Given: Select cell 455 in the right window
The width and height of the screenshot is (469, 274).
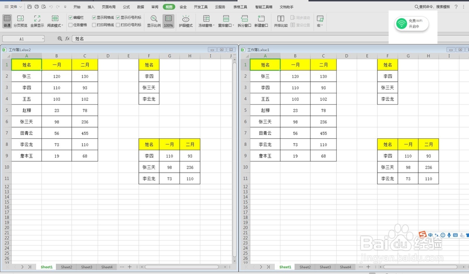Looking at the screenshot, I should click(x=323, y=133).
